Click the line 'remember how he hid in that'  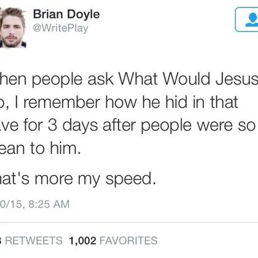tap(131, 102)
